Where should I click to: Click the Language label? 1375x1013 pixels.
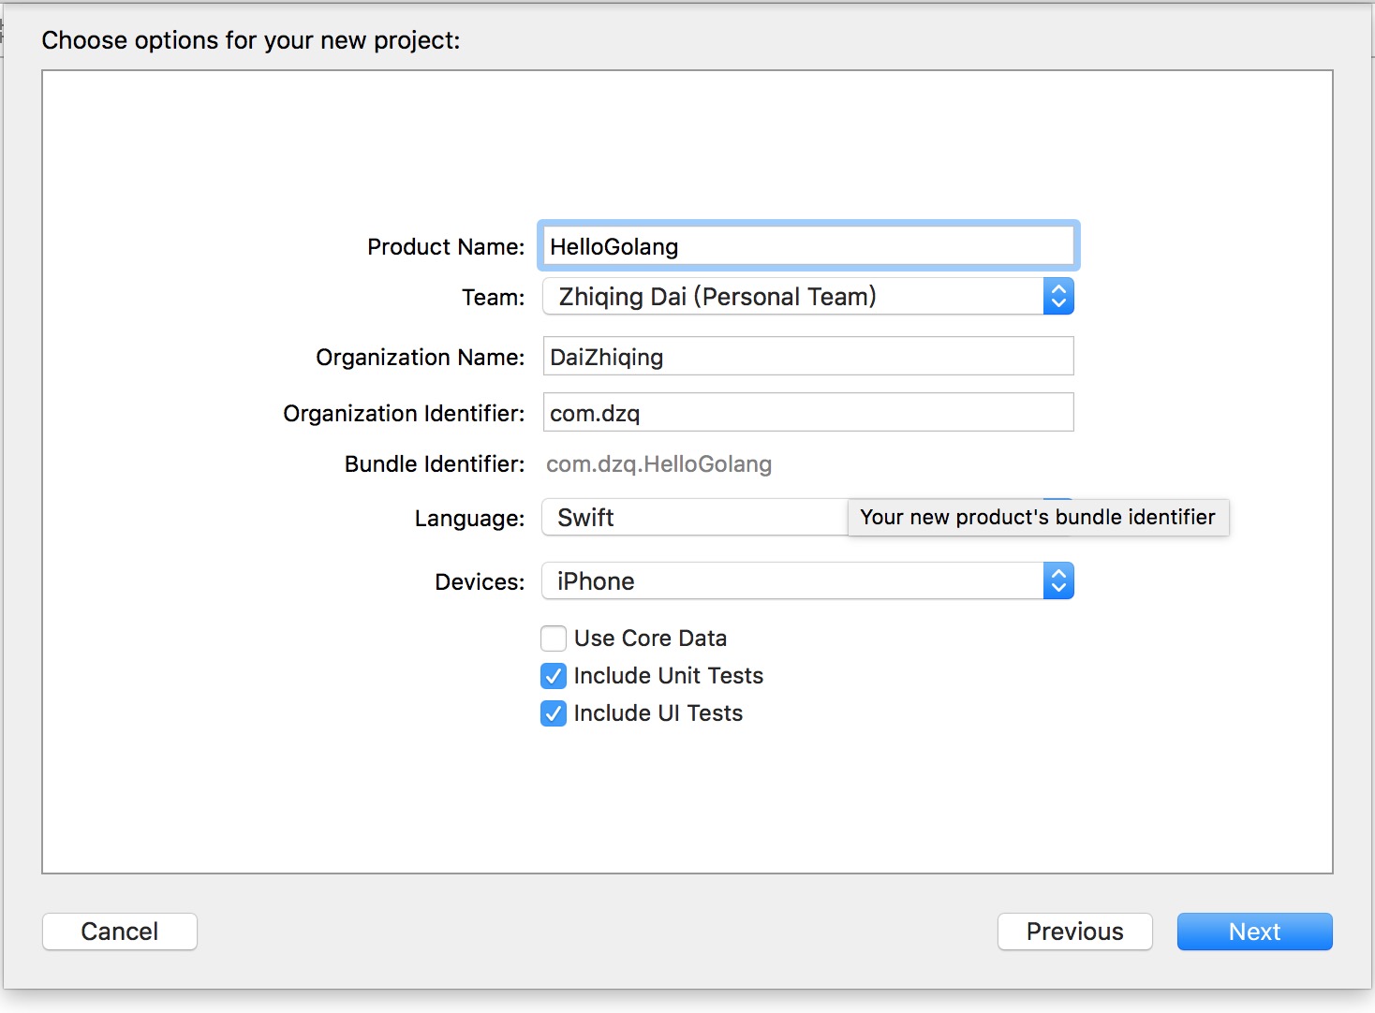(470, 519)
